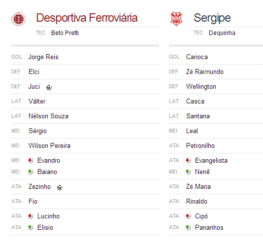Click the red arrow icon beside Lucinho

click(30, 216)
